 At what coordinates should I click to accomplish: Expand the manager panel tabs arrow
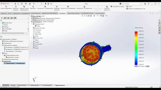[x=28, y=18]
